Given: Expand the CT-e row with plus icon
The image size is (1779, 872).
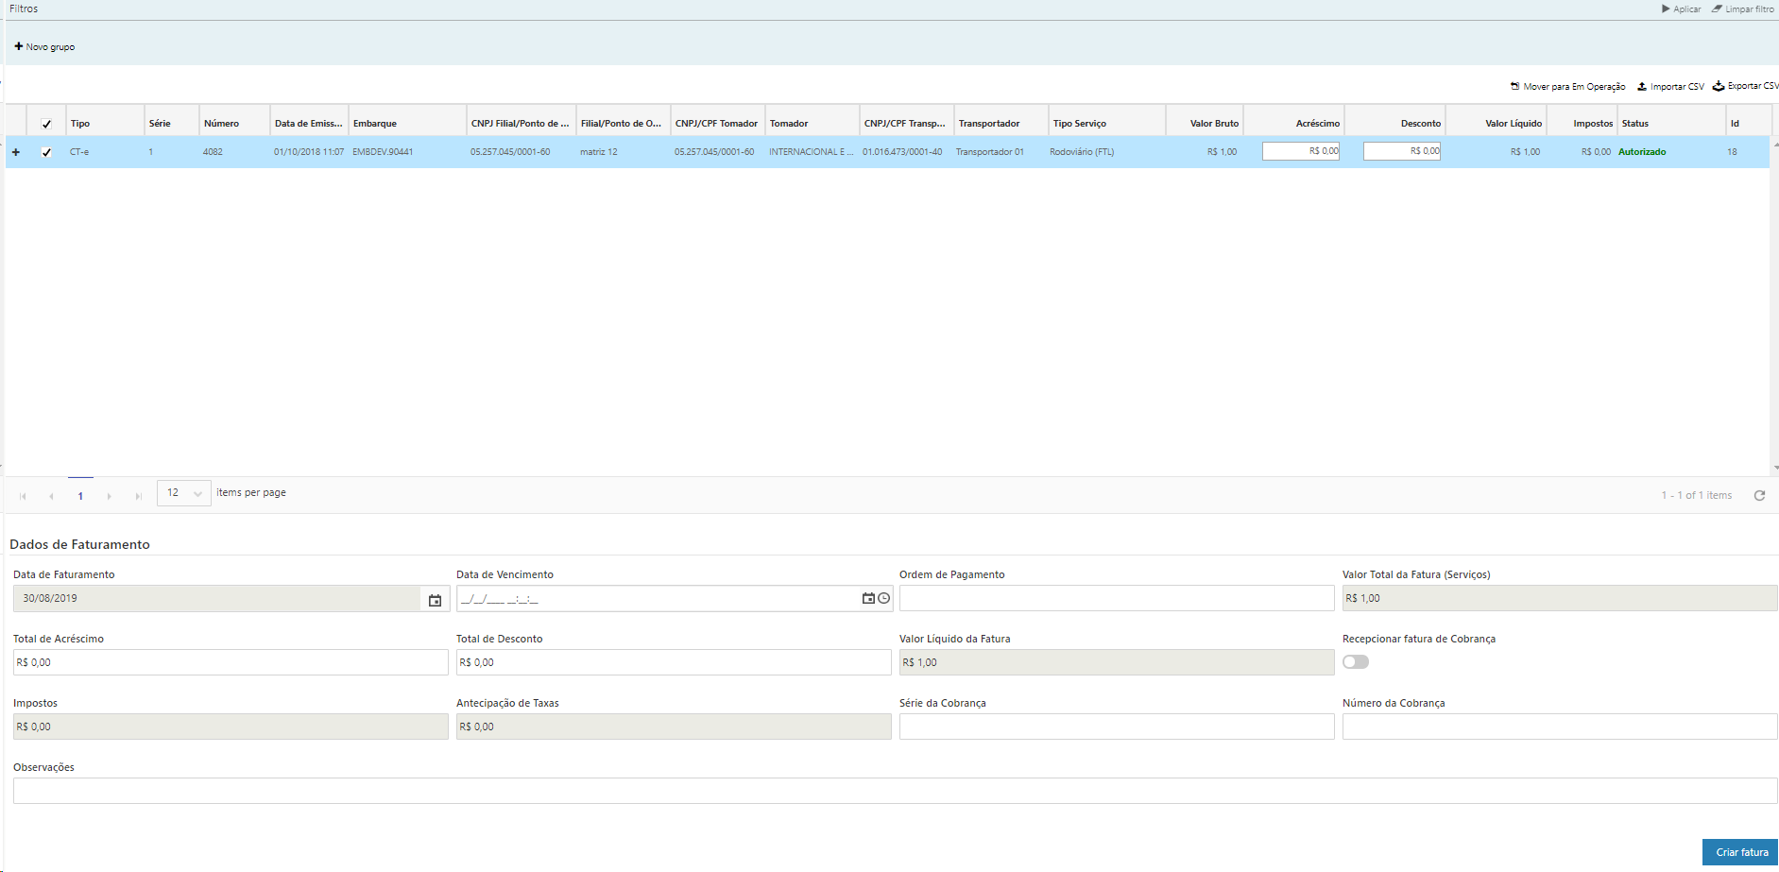Looking at the screenshot, I should [x=16, y=152].
